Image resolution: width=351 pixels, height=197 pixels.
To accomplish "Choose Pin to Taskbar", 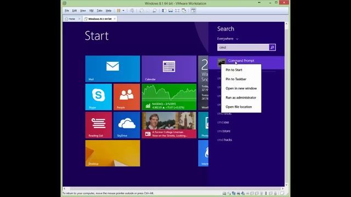I will click(x=241, y=79).
